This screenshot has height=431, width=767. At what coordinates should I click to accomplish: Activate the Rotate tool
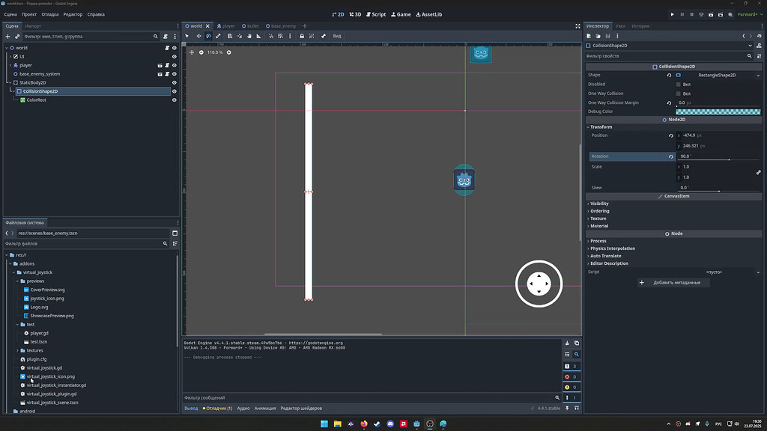[208, 35]
